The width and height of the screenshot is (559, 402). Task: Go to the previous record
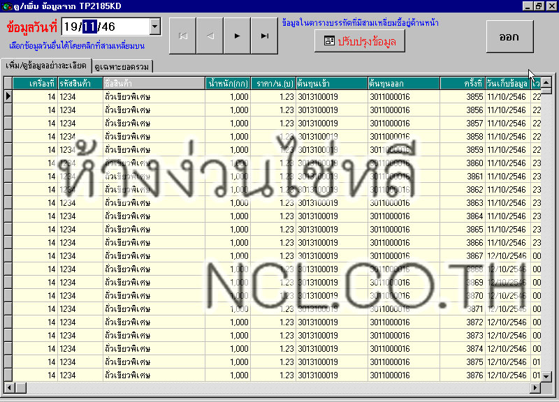210,36
